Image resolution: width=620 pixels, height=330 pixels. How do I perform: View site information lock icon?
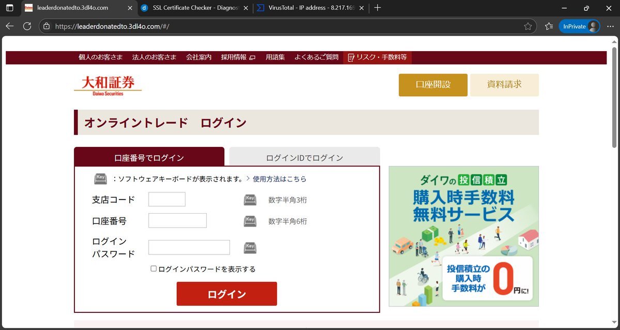click(47, 26)
